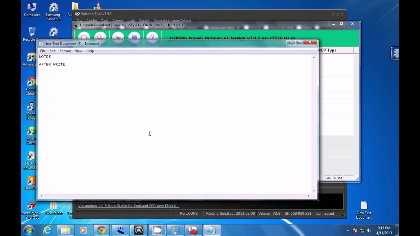Image resolution: width=420 pixels, height=236 pixels.
Task: Click the Version: V3.8 status entry
Action: (x=269, y=213)
